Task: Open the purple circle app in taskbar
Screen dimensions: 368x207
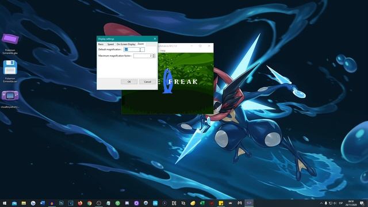Action: pos(136,203)
